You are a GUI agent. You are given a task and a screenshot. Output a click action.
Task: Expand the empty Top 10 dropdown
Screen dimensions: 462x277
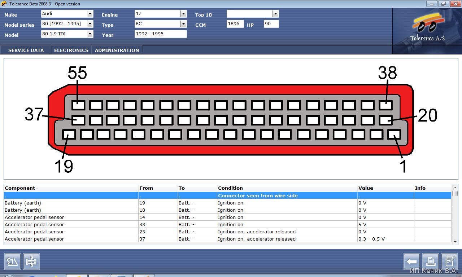[276, 14]
